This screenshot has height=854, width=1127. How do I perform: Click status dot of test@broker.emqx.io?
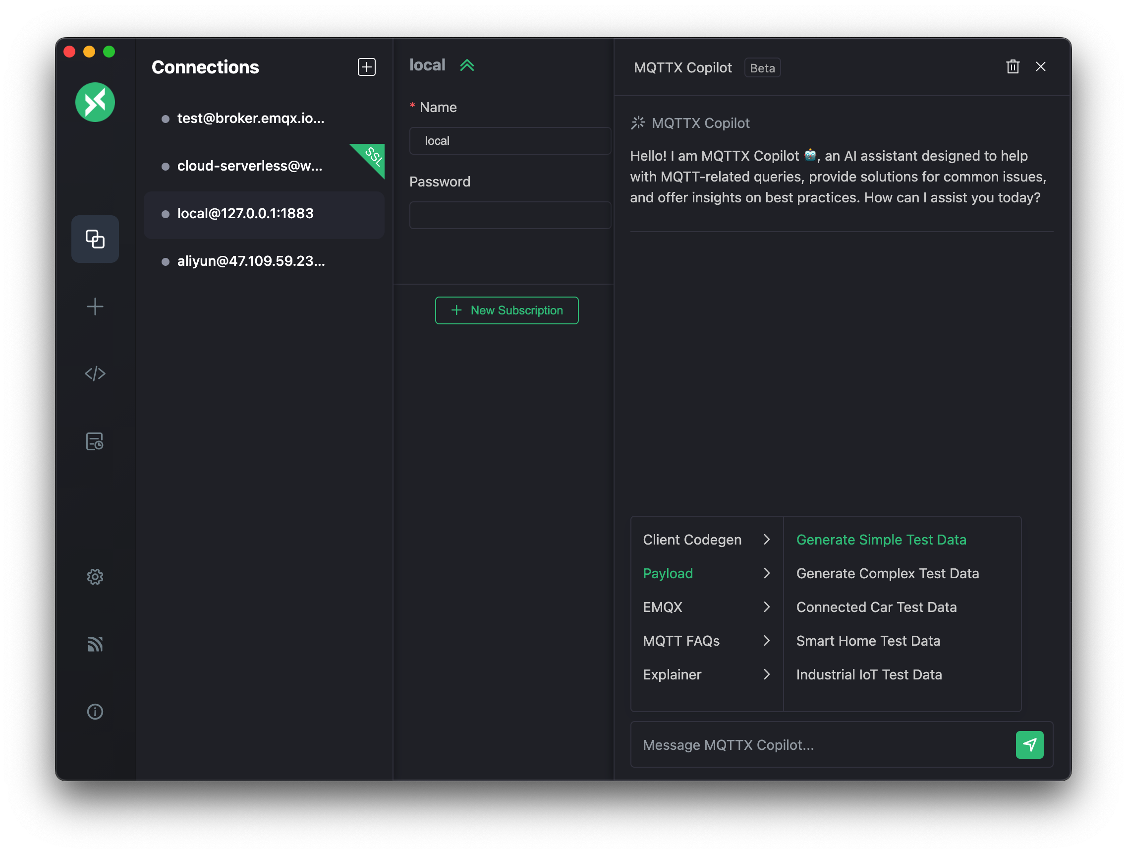165,119
